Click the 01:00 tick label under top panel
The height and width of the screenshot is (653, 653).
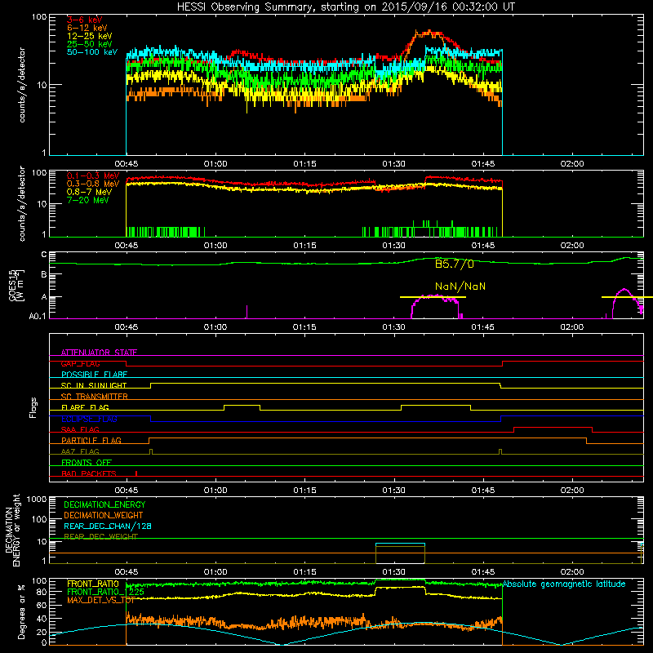tap(215, 164)
